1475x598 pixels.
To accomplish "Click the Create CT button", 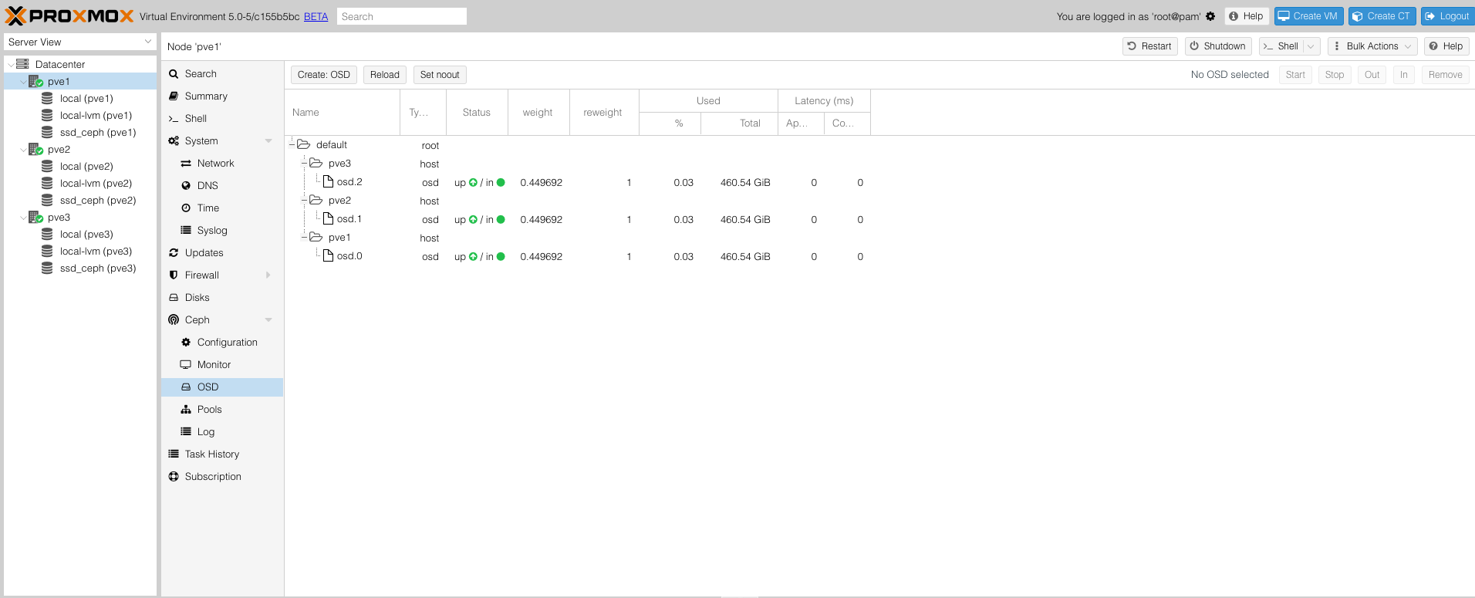I will point(1382,16).
